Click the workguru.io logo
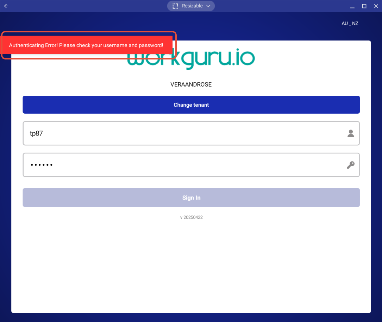382x322 pixels. (191, 58)
